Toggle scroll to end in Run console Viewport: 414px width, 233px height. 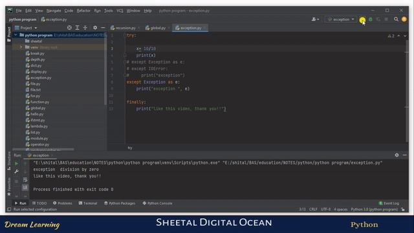click(25, 188)
